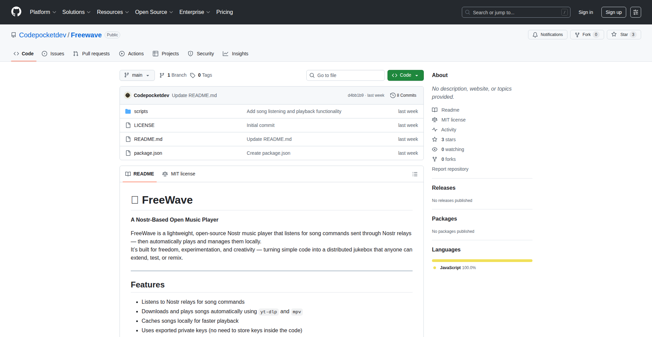Open the Pull requests tab
652x337 pixels.
point(91,54)
